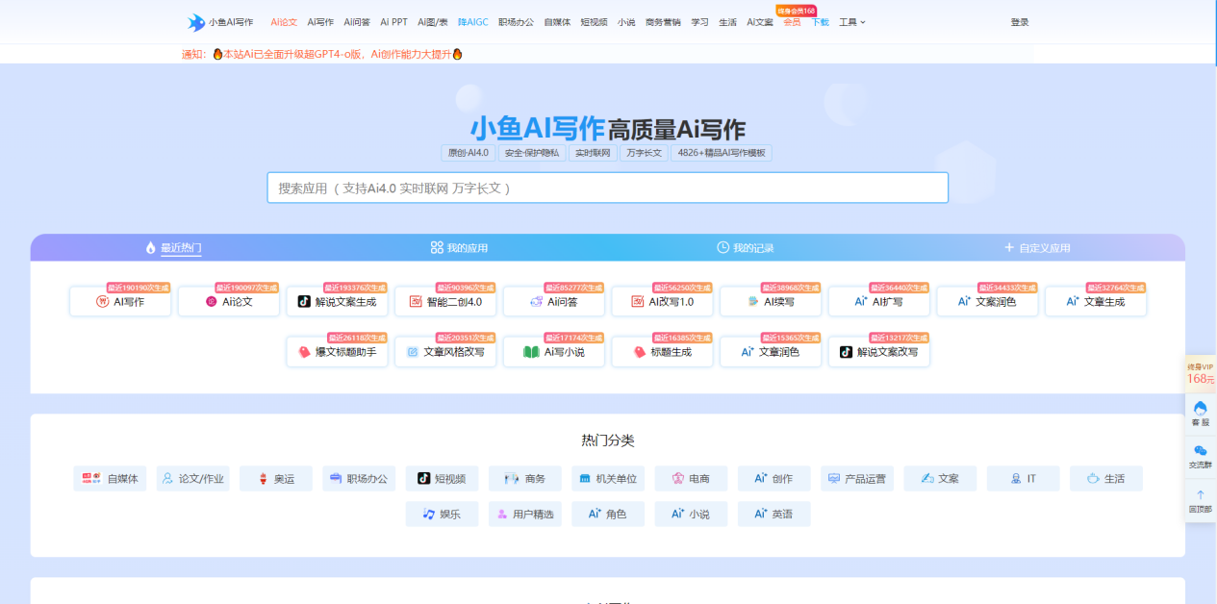1217x604 pixels.
Task: Open the 文案润色 app
Action: tap(987, 301)
